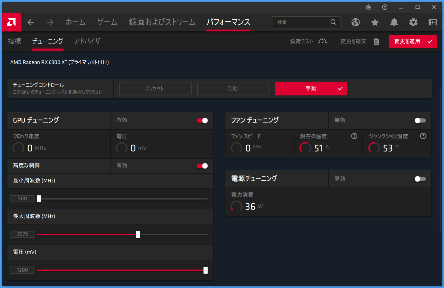Click the 最大周波数 slider handle
This screenshot has width=444, height=288.
138,234
